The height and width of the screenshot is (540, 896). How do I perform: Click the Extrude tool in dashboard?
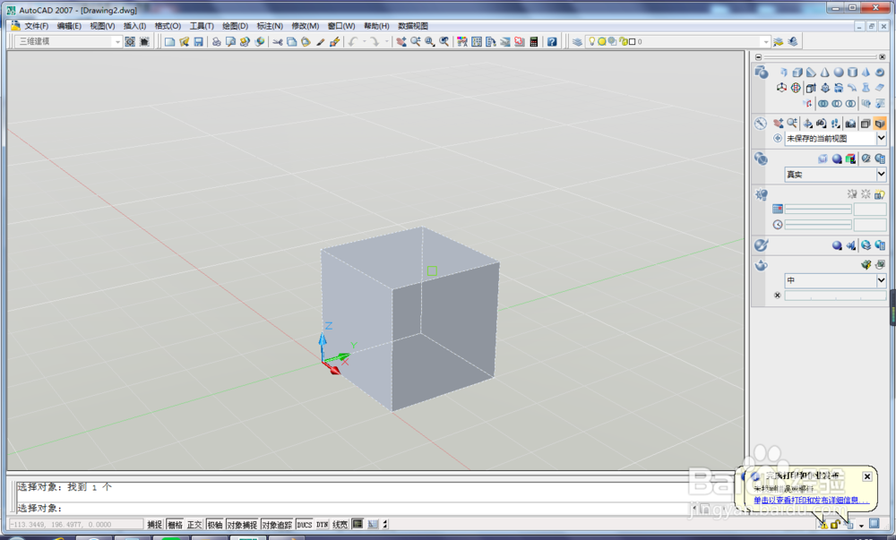812,88
